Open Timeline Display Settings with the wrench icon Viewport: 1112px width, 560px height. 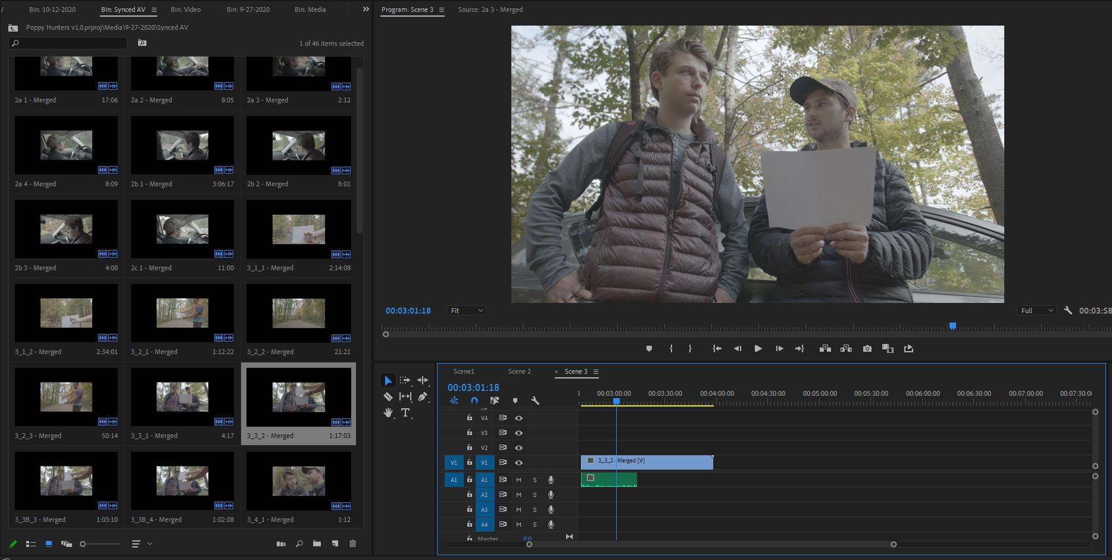(x=535, y=401)
